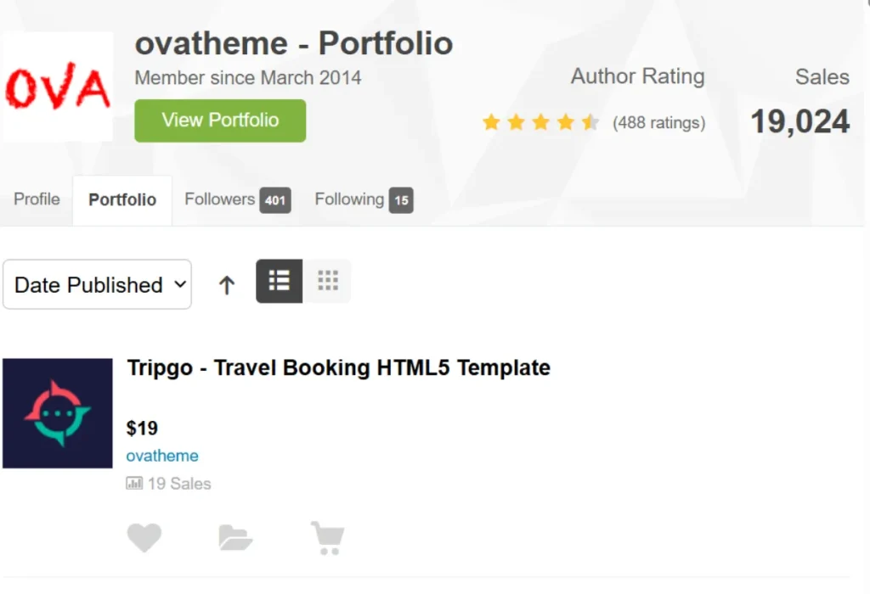Add Tripgo to cart with cart icon
870x594 pixels.
[328, 538]
